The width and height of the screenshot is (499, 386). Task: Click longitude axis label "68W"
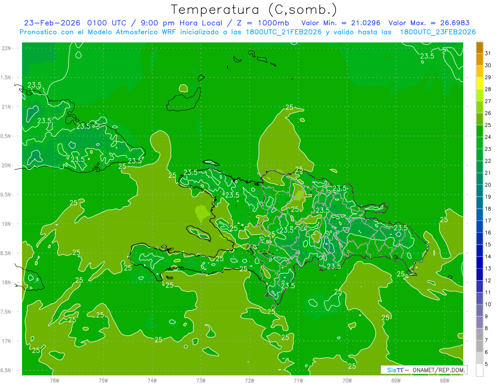(x=445, y=380)
